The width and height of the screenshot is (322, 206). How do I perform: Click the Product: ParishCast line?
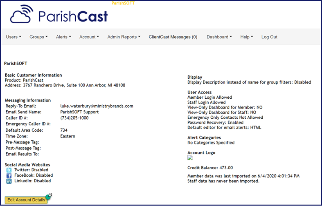click(x=24, y=80)
